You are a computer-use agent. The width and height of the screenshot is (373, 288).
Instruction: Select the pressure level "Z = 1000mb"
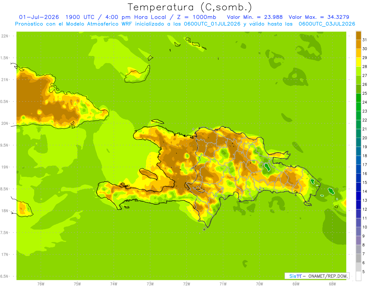click(197, 17)
